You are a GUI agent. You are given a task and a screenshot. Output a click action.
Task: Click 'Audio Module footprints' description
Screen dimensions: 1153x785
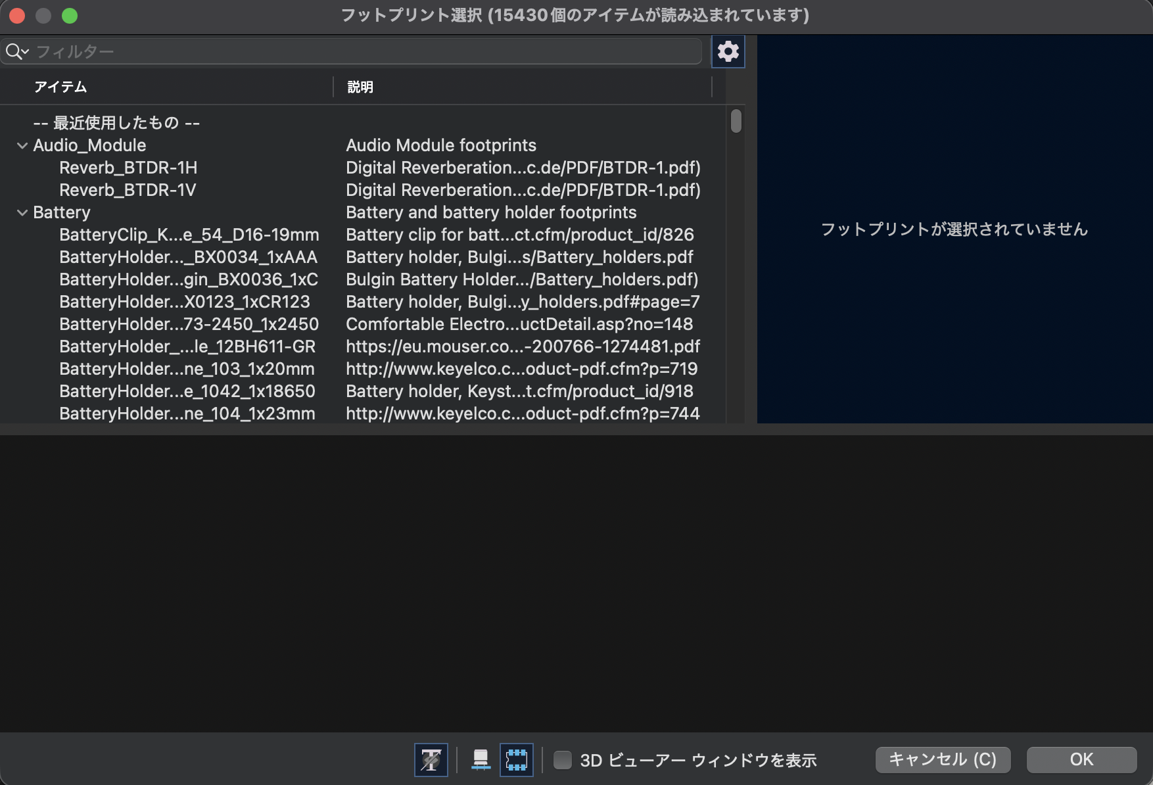(x=441, y=145)
